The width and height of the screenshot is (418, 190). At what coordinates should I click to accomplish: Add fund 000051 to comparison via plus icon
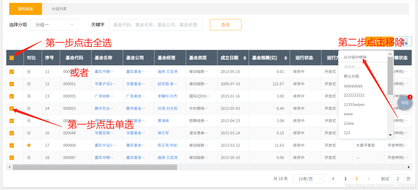click(x=29, y=84)
